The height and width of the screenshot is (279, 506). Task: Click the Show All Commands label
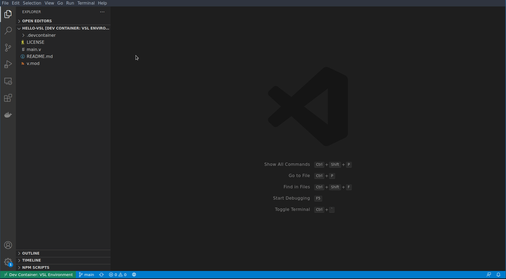tap(287, 164)
